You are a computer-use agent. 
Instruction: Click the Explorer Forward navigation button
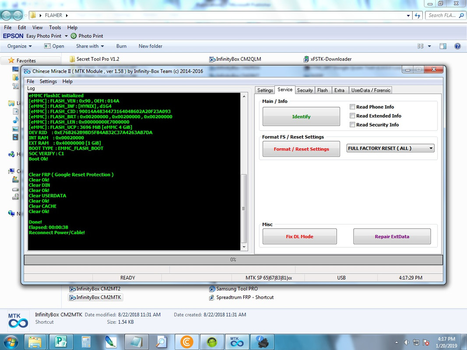tap(18, 15)
